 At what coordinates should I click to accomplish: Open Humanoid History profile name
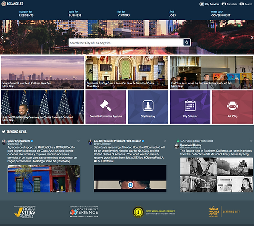pos(191,145)
